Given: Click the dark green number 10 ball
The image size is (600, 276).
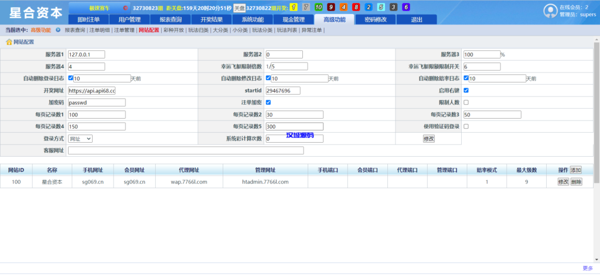Looking at the screenshot, I should pyautogui.click(x=318, y=8).
